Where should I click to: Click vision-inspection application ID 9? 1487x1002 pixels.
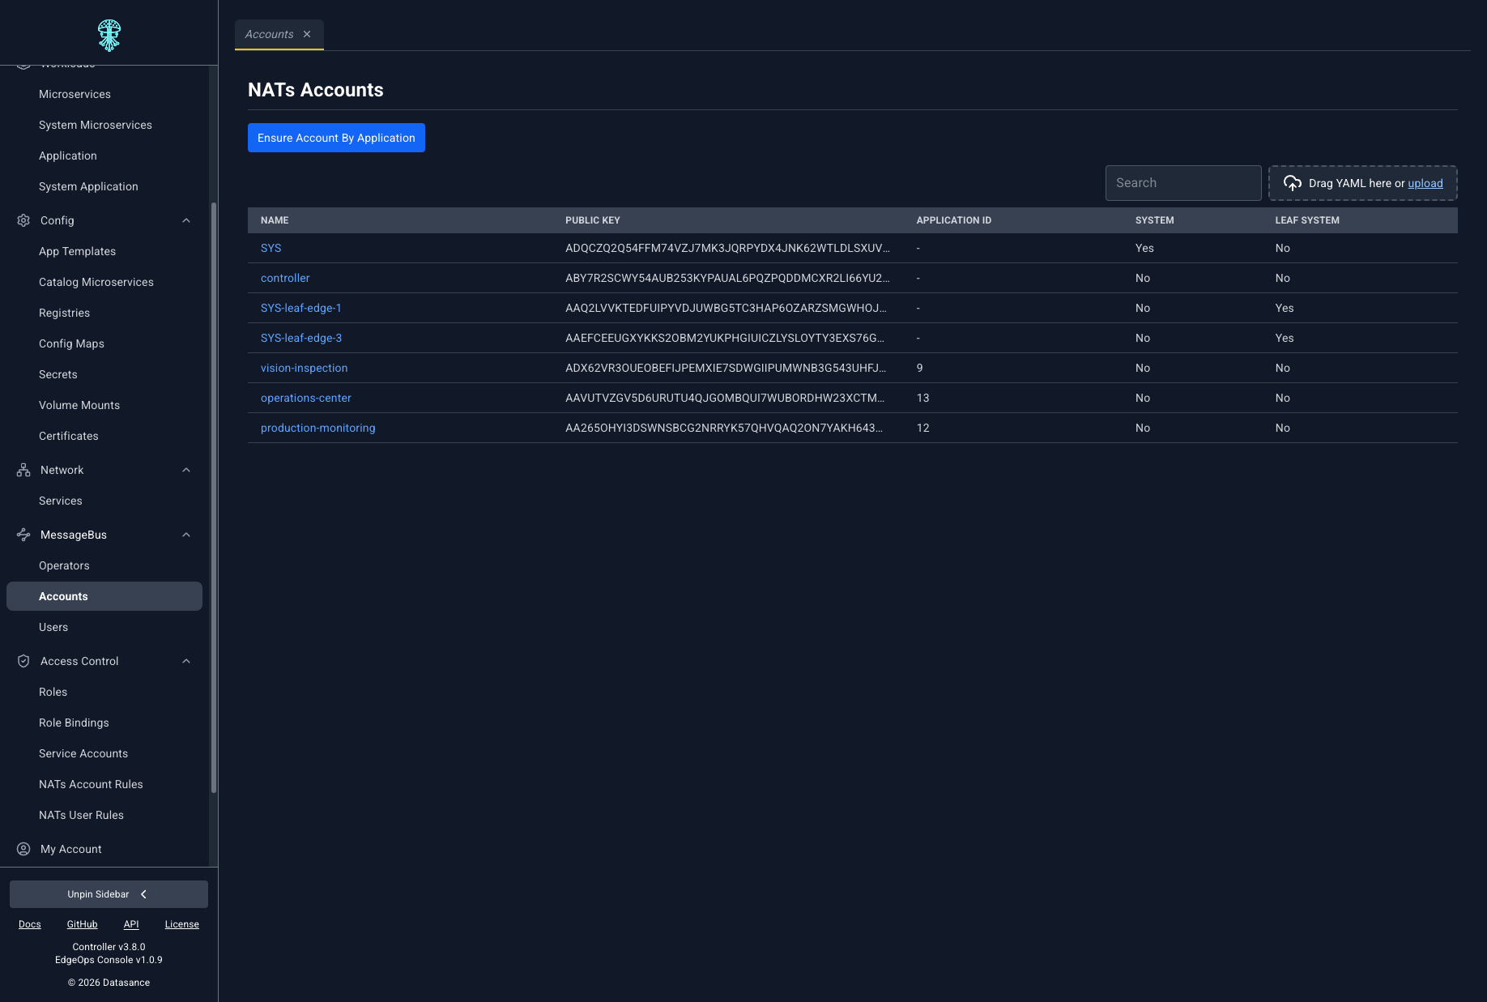tap(919, 368)
